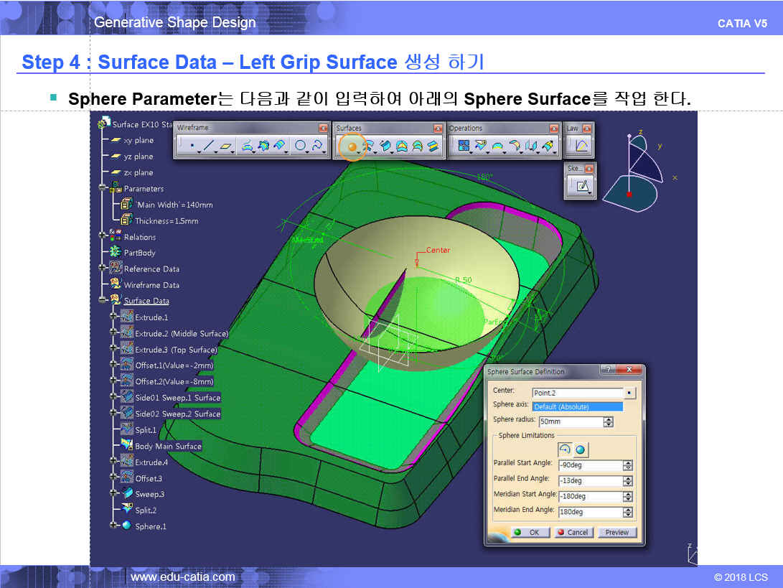Close the Operations toolbar
Image resolution: width=783 pixels, height=588 pixels.
[553, 129]
